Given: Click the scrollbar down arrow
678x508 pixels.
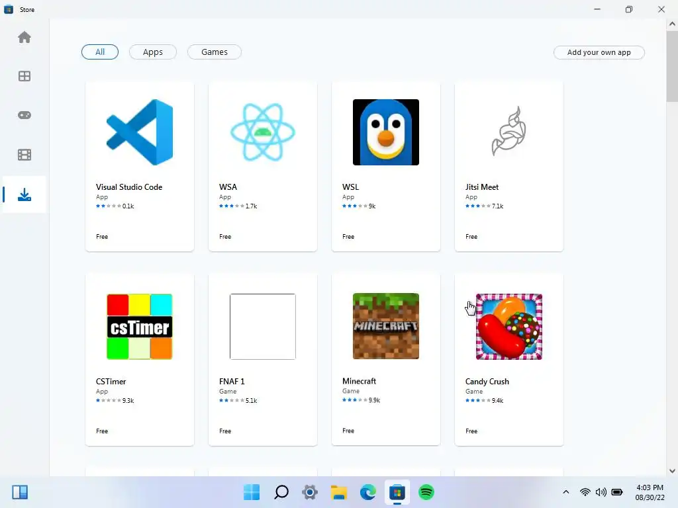Looking at the screenshot, I should point(672,471).
